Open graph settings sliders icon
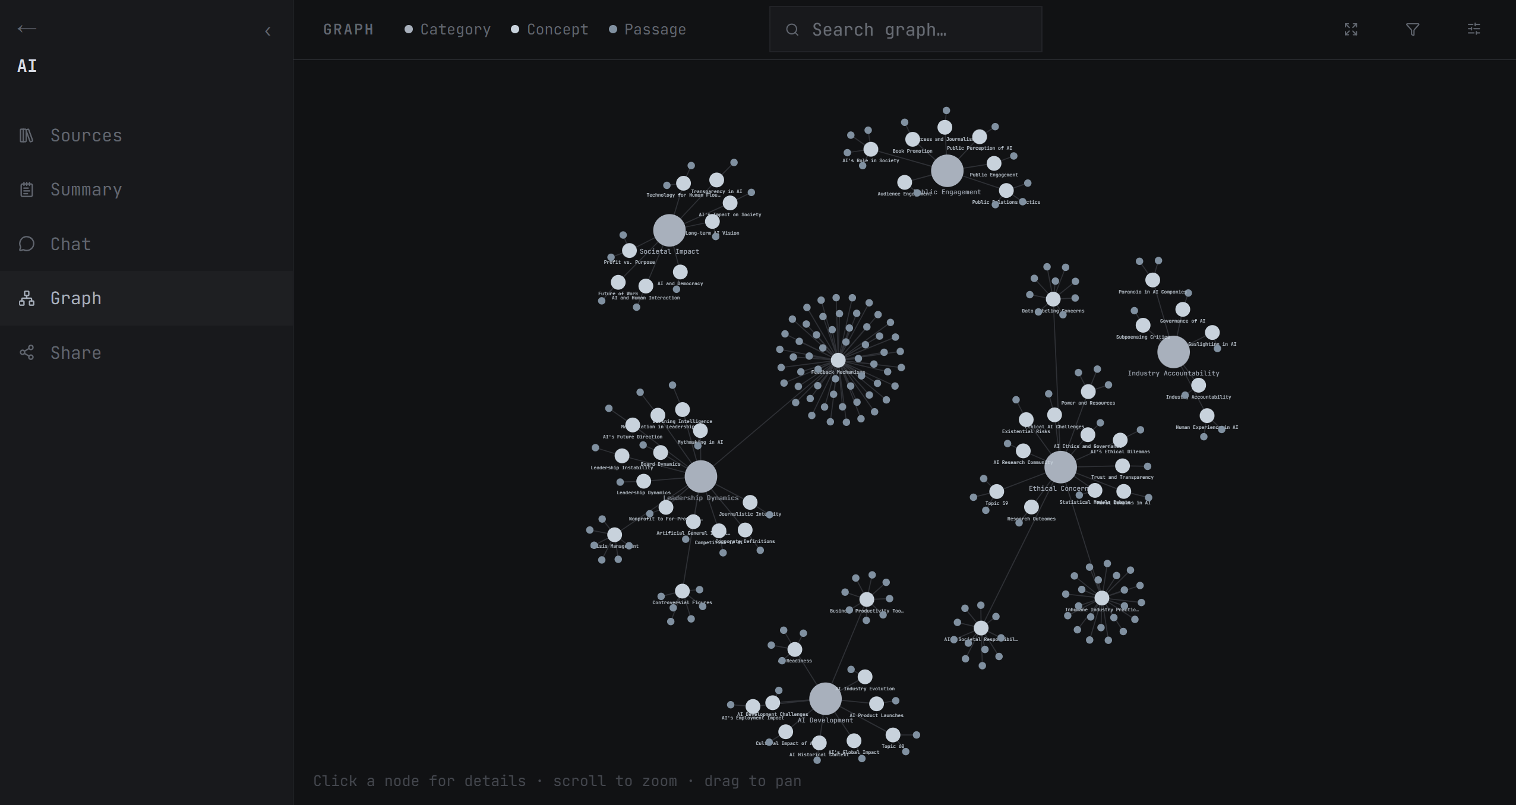The height and width of the screenshot is (805, 1516). (1474, 29)
